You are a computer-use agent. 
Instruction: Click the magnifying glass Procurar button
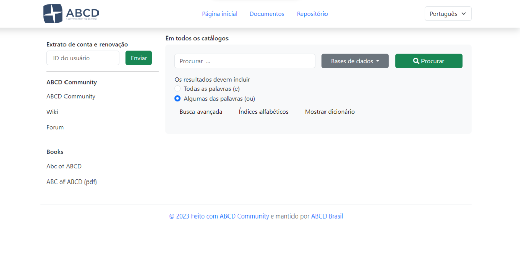point(429,61)
